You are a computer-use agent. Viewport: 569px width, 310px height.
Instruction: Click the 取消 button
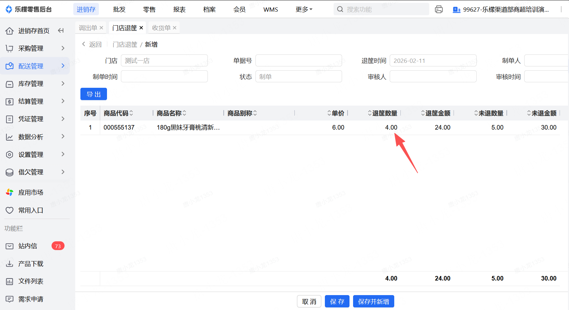pyautogui.click(x=309, y=302)
